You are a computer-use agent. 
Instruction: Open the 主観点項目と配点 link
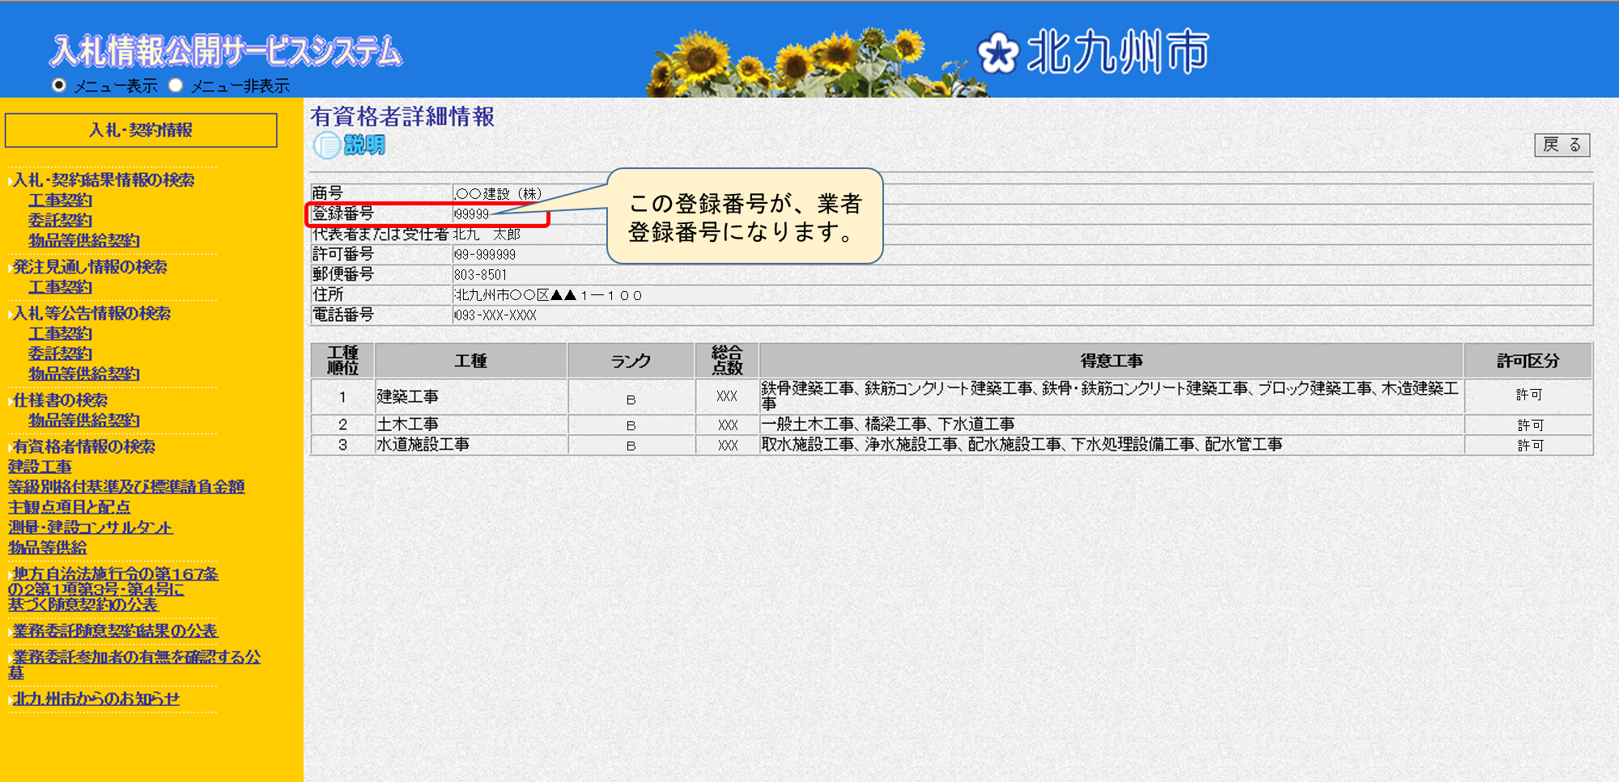click(x=69, y=507)
